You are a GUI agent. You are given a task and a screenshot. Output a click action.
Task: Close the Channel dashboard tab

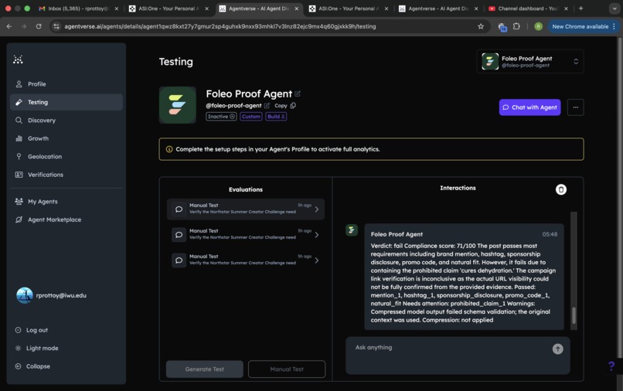point(566,8)
